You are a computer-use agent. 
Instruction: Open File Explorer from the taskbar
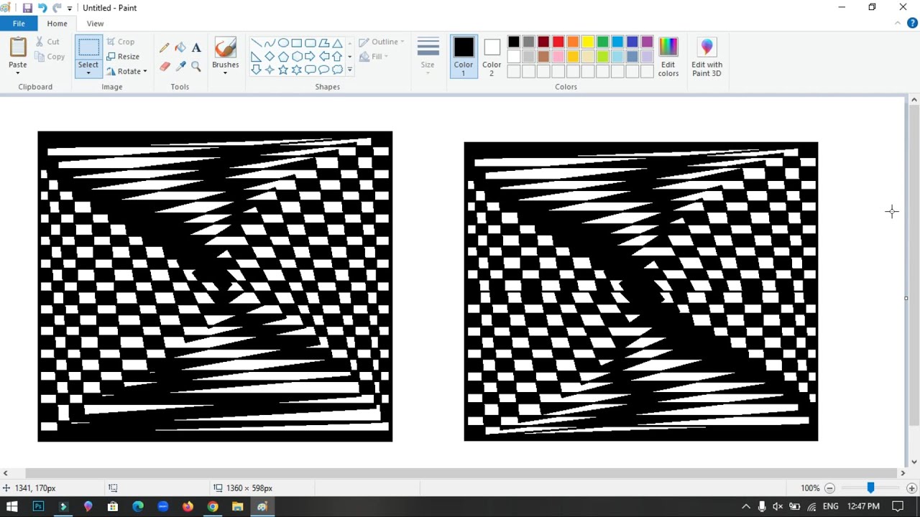point(237,506)
